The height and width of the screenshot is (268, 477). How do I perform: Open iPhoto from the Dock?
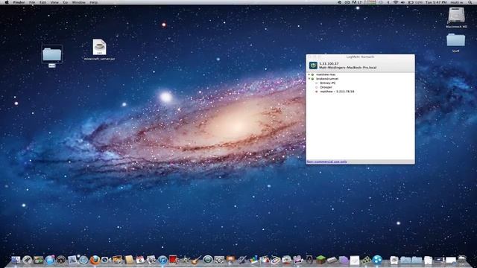pos(117,260)
